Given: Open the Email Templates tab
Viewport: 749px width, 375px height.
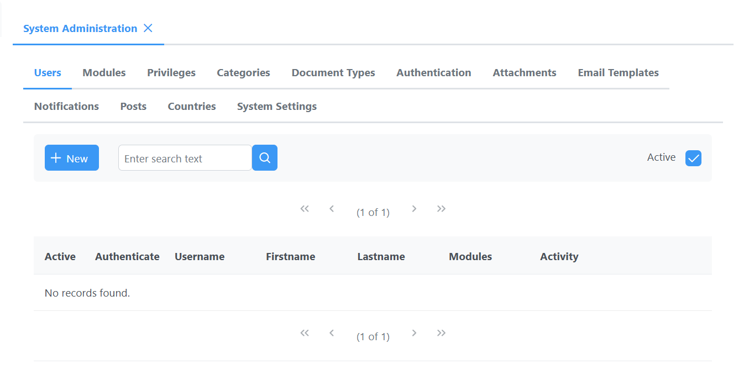Looking at the screenshot, I should [618, 72].
